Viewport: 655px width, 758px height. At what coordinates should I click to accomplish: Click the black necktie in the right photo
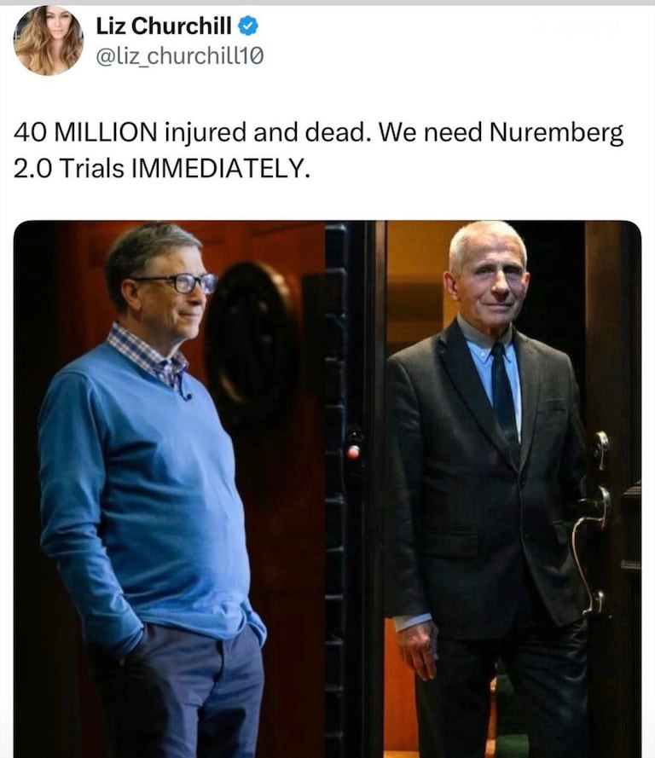click(x=504, y=396)
